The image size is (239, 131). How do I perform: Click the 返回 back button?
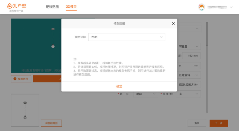pos(197,123)
